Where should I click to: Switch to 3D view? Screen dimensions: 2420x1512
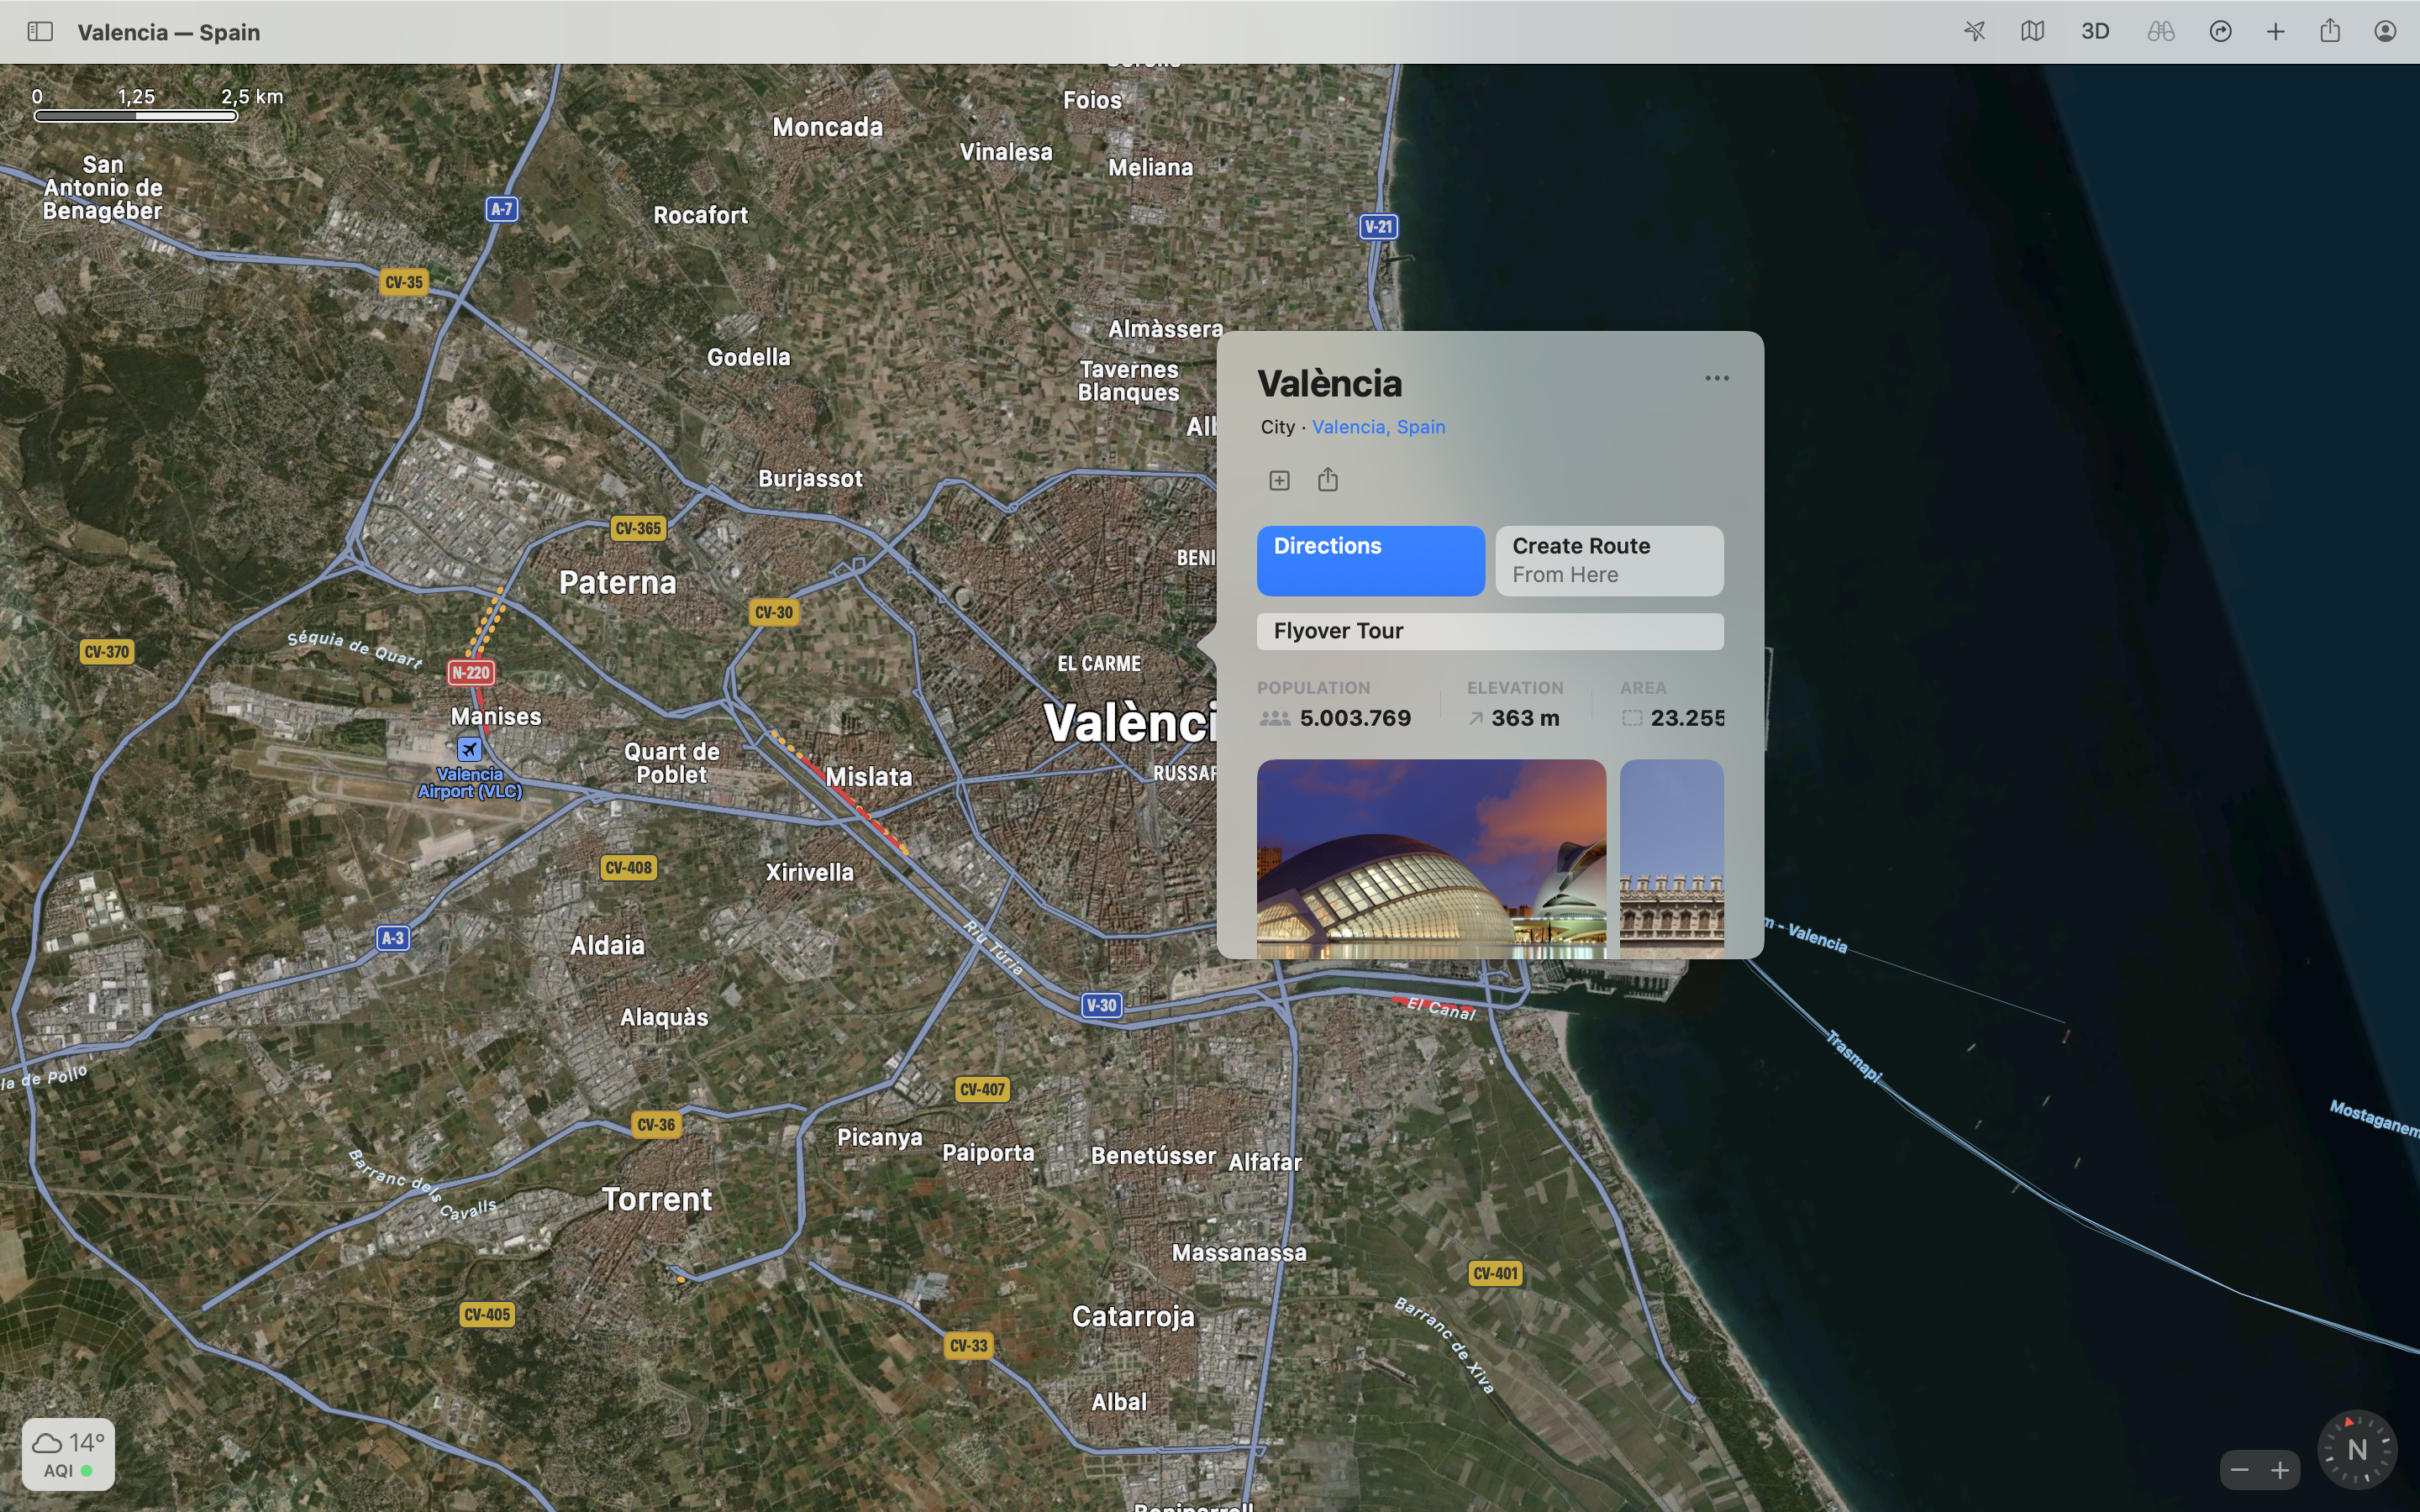point(2095,32)
